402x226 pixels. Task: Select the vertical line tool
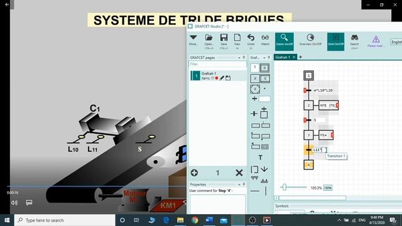[x=266, y=191]
